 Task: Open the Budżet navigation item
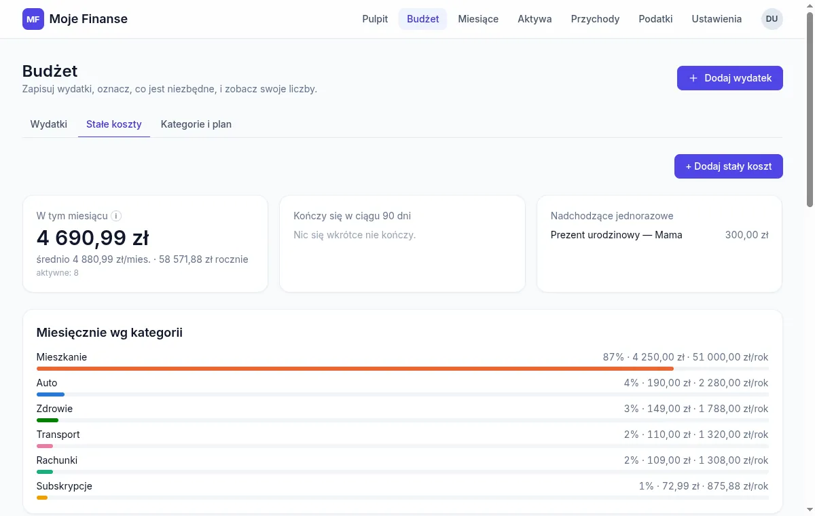[x=423, y=19]
